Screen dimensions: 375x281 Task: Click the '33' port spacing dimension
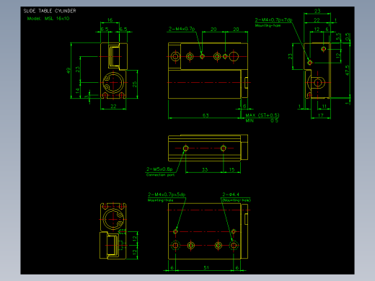click(x=205, y=169)
